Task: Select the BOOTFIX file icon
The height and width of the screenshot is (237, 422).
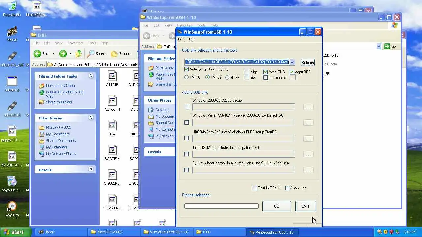Action: [112, 153]
